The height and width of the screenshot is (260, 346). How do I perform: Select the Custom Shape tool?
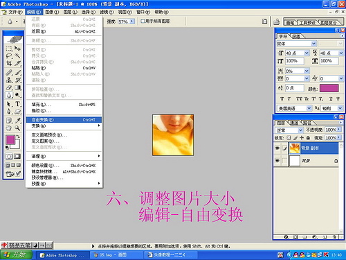tap(17, 112)
